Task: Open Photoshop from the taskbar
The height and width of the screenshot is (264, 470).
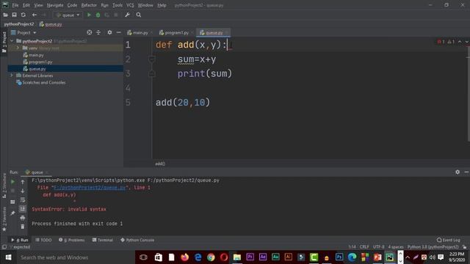Action: (339, 257)
